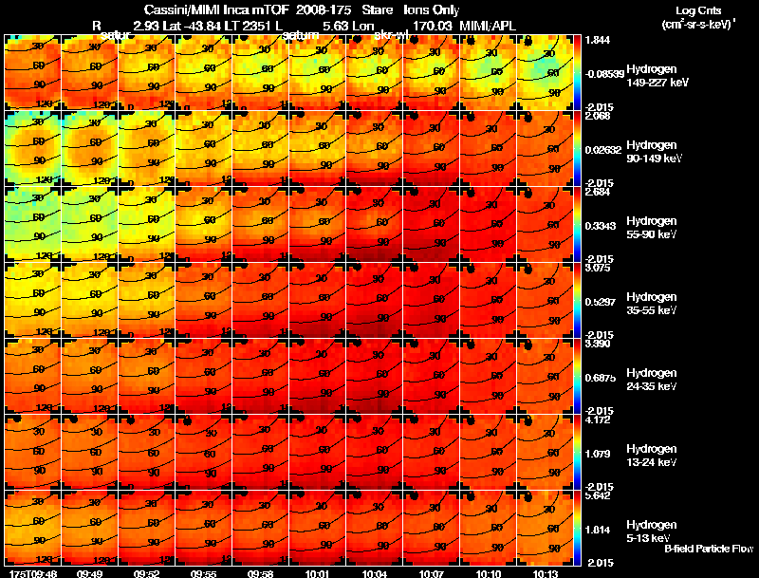This screenshot has width=759, height=578.
Task: Select the 5-13 keV panel at 10:01
Action: pos(318,529)
